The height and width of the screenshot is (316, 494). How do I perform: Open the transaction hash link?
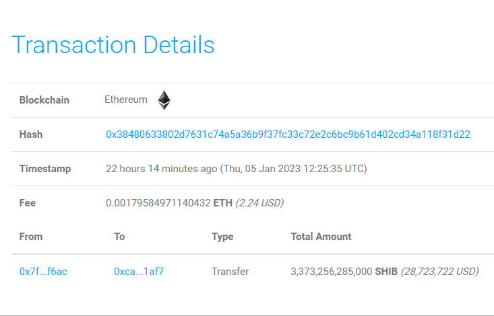pyautogui.click(x=288, y=134)
